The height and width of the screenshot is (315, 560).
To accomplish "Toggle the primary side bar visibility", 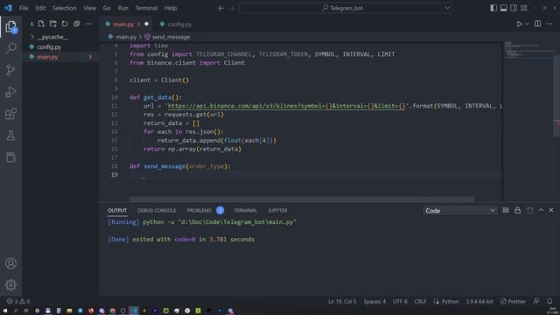I will click(x=493, y=8).
